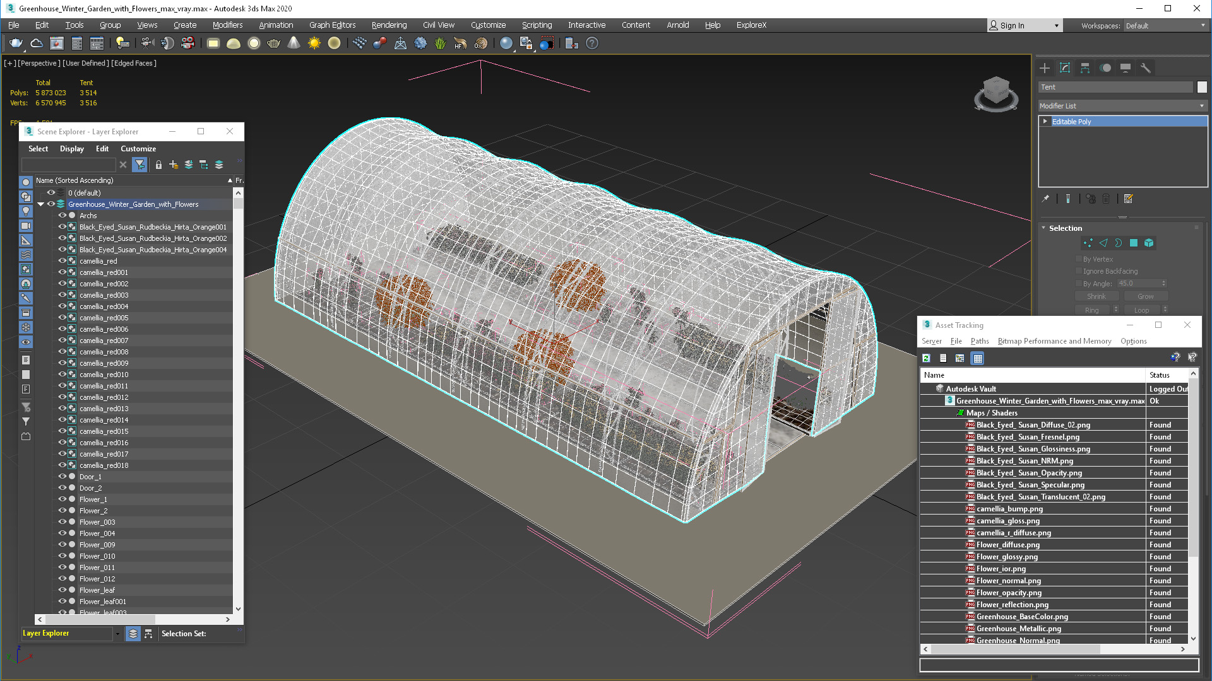Open the Modifiers menu
Image resolution: width=1212 pixels, height=681 pixels.
(x=227, y=25)
